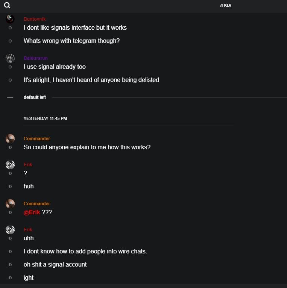This screenshot has height=288, width=287.
Task: Click status dot beside 'ight' message
Action: [10, 278]
